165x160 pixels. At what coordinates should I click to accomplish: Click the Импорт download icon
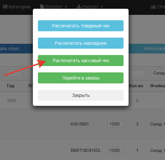pos(79,7)
